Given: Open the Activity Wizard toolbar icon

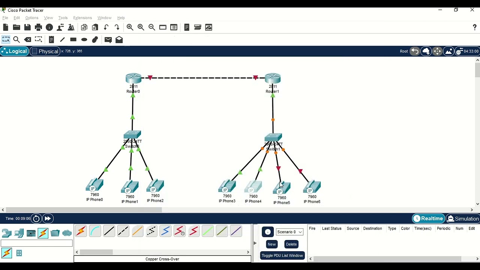Looking at the screenshot, I should tap(60, 27).
